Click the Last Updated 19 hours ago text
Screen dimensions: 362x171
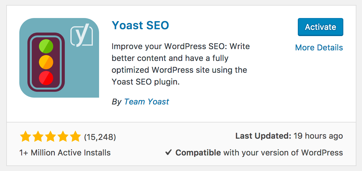point(289,136)
